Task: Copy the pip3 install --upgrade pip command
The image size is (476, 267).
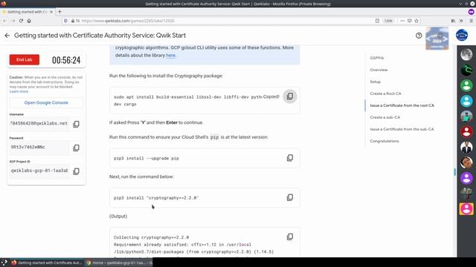Action: pos(290,158)
